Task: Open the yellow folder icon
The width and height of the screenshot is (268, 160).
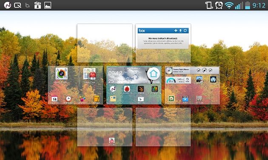Action: 113,99
